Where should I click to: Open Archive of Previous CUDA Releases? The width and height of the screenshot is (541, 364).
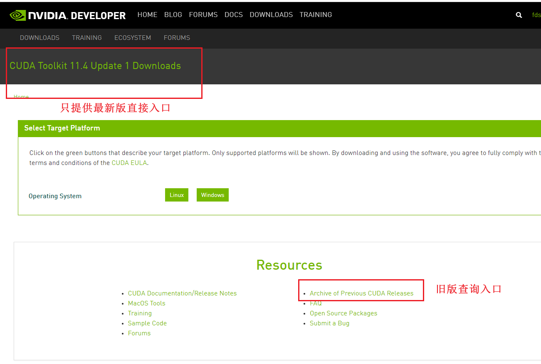click(361, 293)
